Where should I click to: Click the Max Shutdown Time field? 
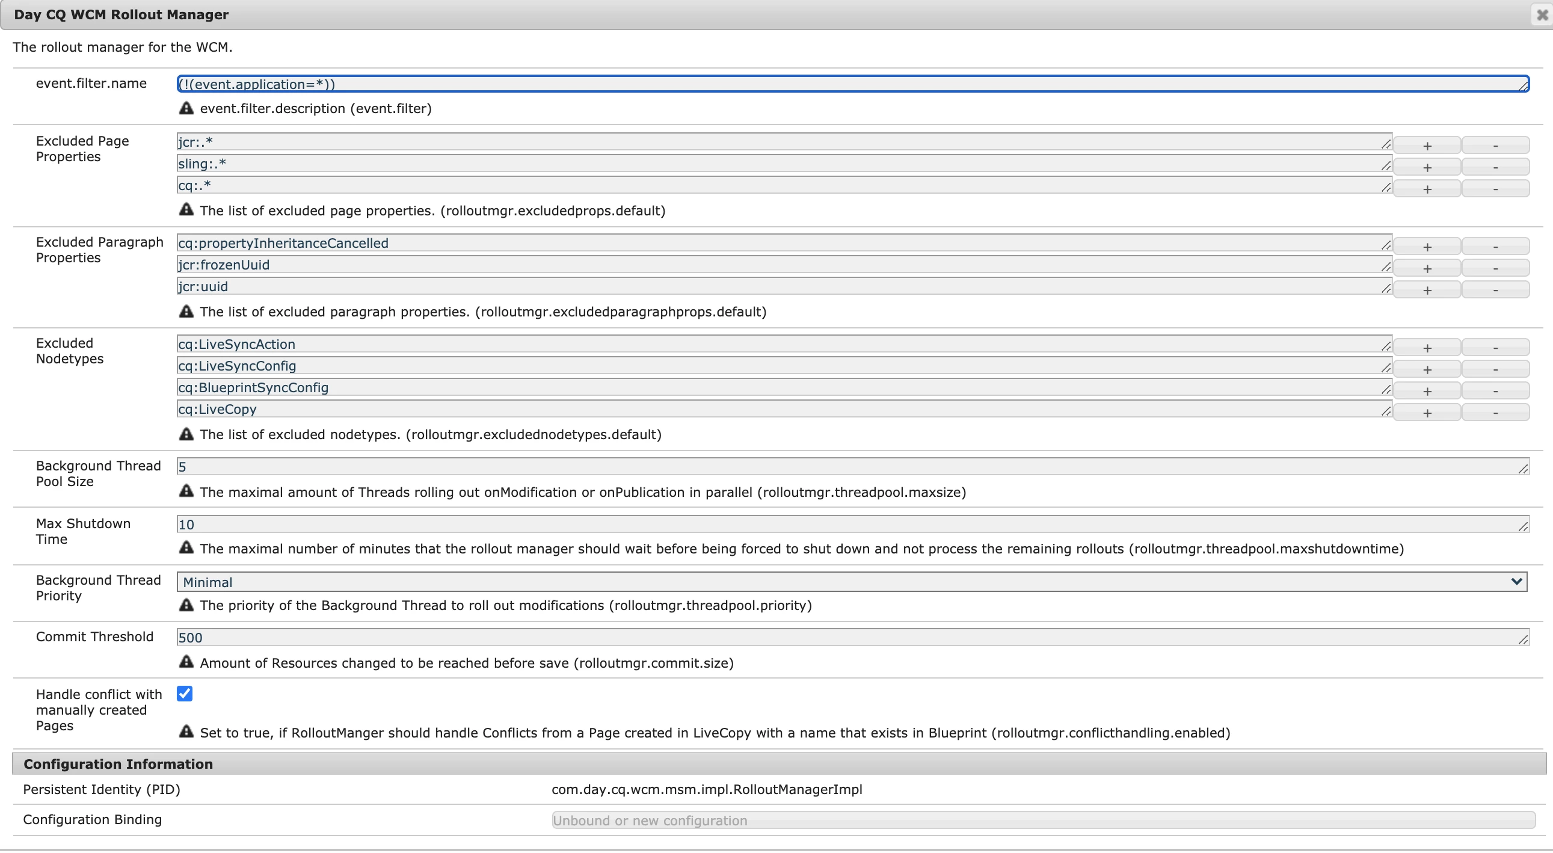pos(851,524)
